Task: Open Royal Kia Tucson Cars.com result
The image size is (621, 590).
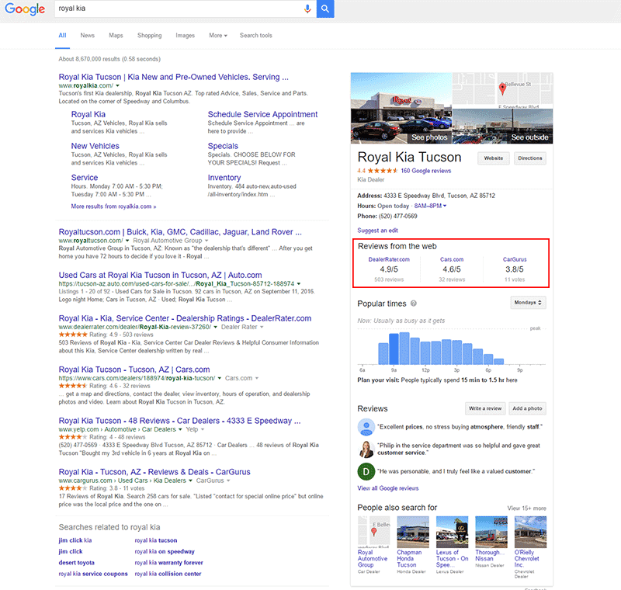Action: coord(134,370)
